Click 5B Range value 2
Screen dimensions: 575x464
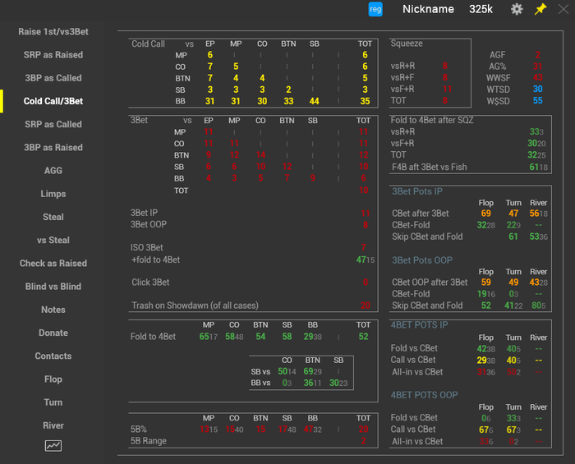(363, 441)
